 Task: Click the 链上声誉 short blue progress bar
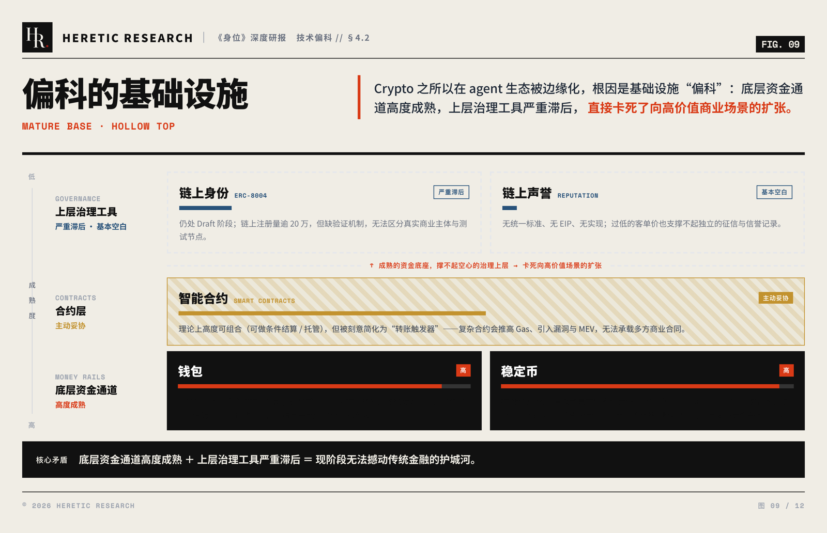coord(510,208)
